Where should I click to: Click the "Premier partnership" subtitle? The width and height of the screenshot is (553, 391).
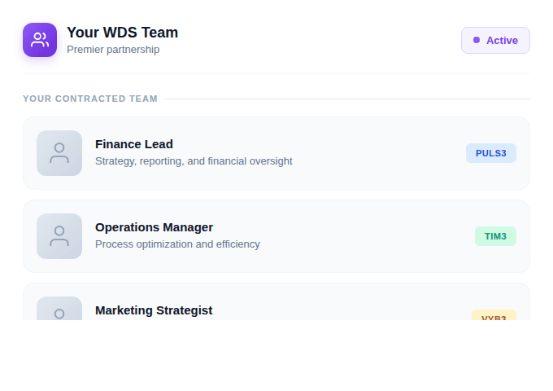click(113, 50)
